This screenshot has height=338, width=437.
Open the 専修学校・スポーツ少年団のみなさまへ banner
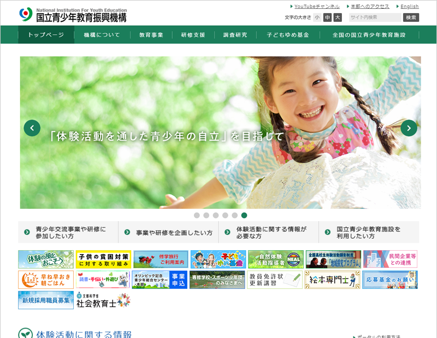tap(217, 280)
